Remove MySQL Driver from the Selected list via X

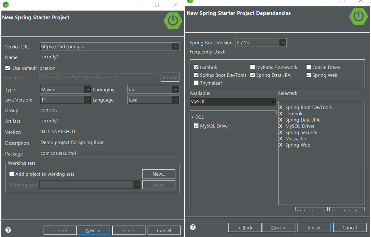tap(281, 126)
